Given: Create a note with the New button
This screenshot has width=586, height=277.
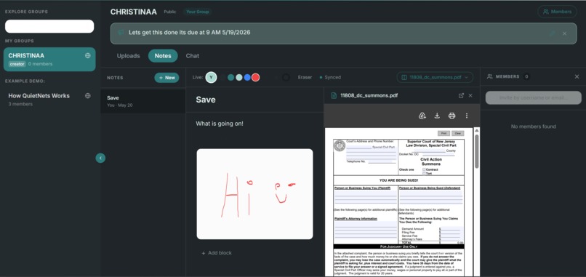Looking at the screenshot, I should coord(166,78).
